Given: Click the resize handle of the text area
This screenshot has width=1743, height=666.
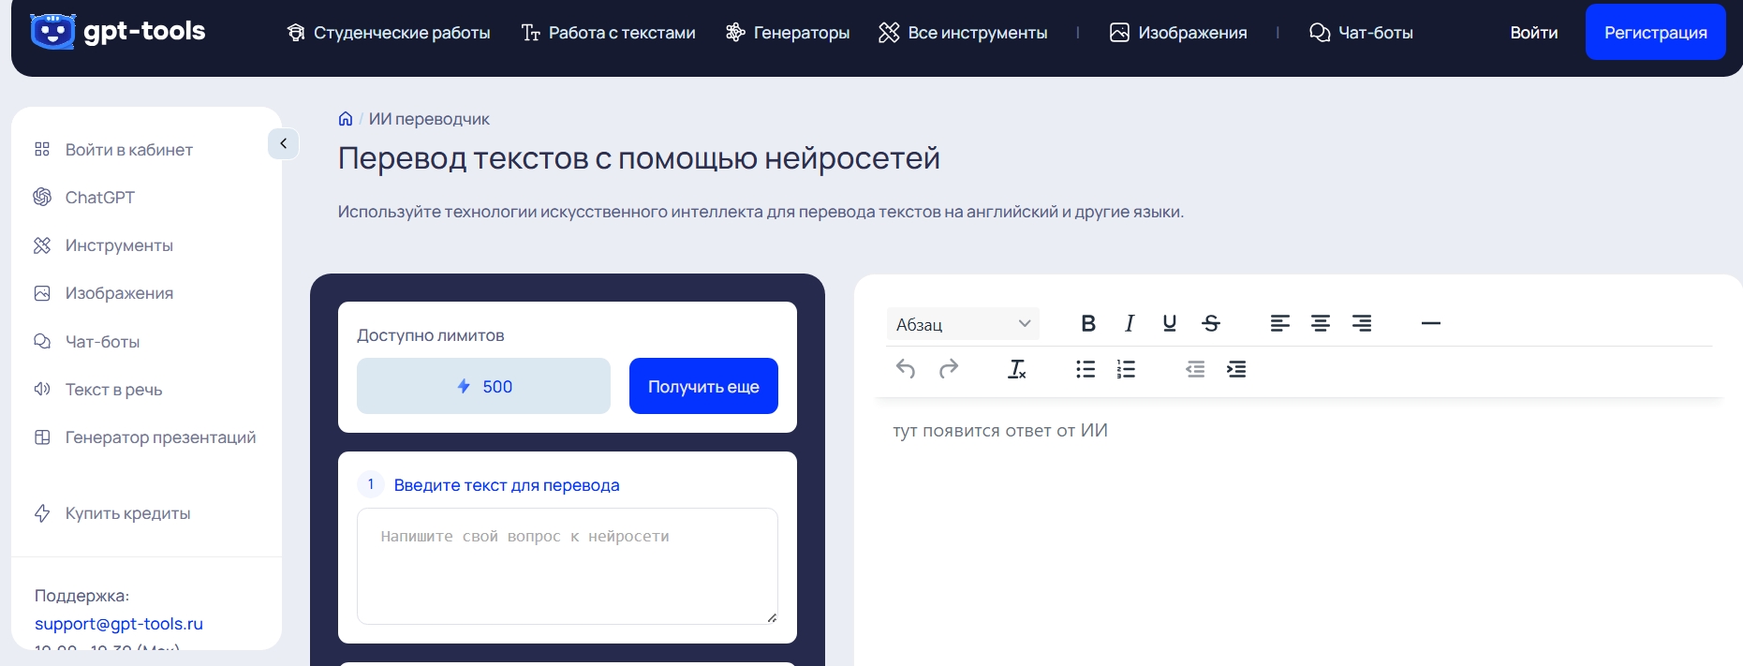Looking at the screenshot, I should (x=772, y=617).
